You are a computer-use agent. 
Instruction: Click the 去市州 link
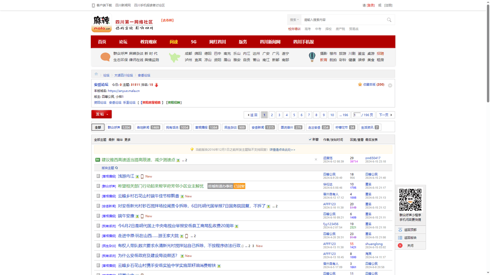167,20
